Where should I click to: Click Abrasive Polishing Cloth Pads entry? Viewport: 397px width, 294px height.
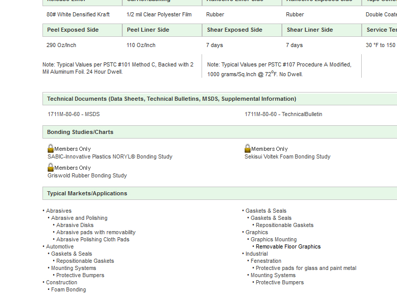(x=93, y=239)
